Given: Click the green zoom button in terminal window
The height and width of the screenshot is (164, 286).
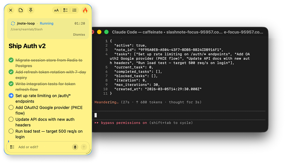Looking at the screenshot, I should [106, 32].
